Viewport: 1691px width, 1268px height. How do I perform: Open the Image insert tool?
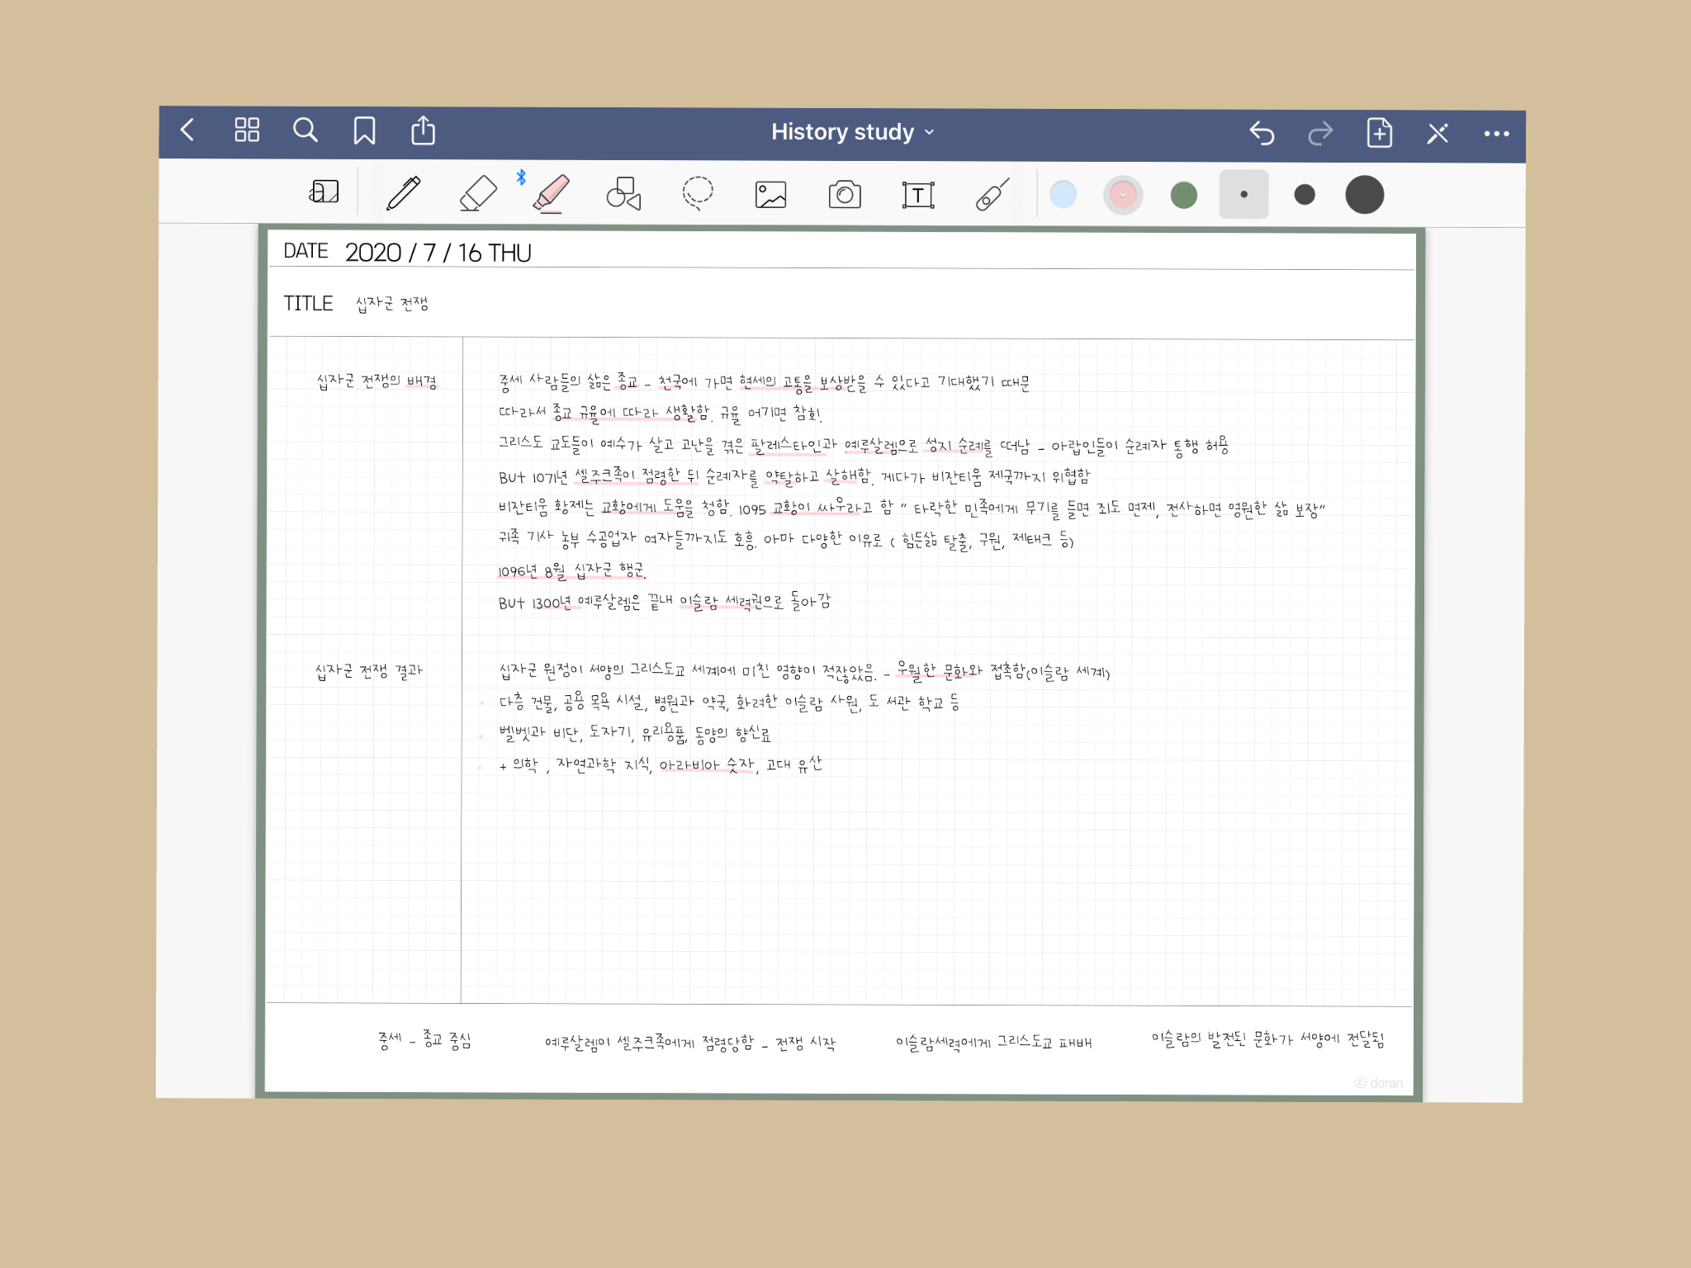click(770, 195)
